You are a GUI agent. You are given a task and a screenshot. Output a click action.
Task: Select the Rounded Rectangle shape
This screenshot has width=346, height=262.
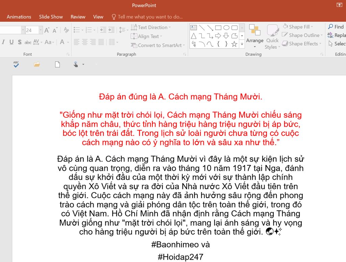tap(234, 28)
